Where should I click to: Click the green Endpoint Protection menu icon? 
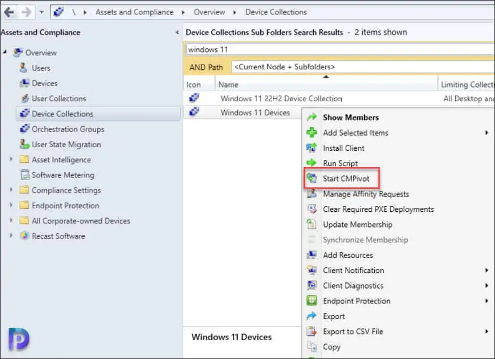[x=312, y=300]
